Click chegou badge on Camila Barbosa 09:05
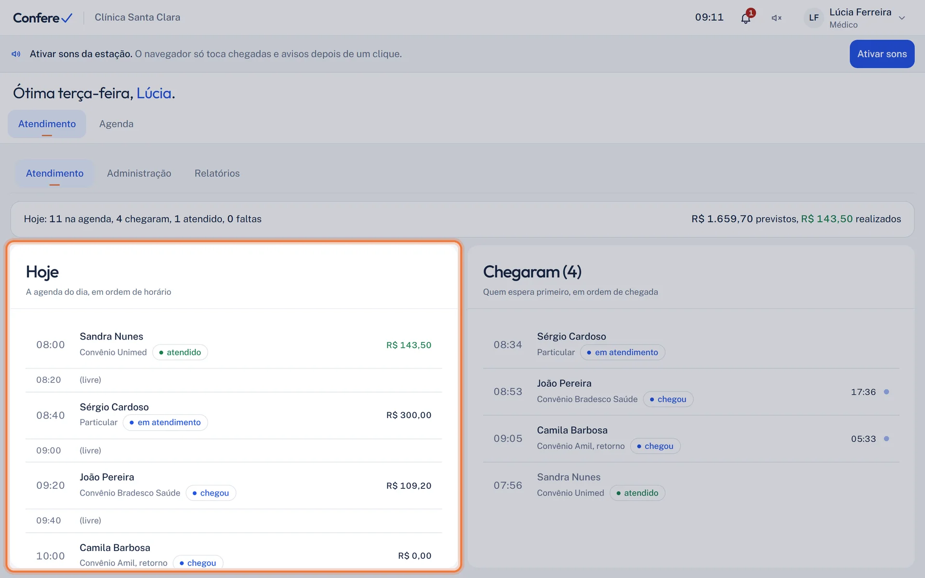The image size is (925, 578). pyautogui.click(x=655, y=446)
